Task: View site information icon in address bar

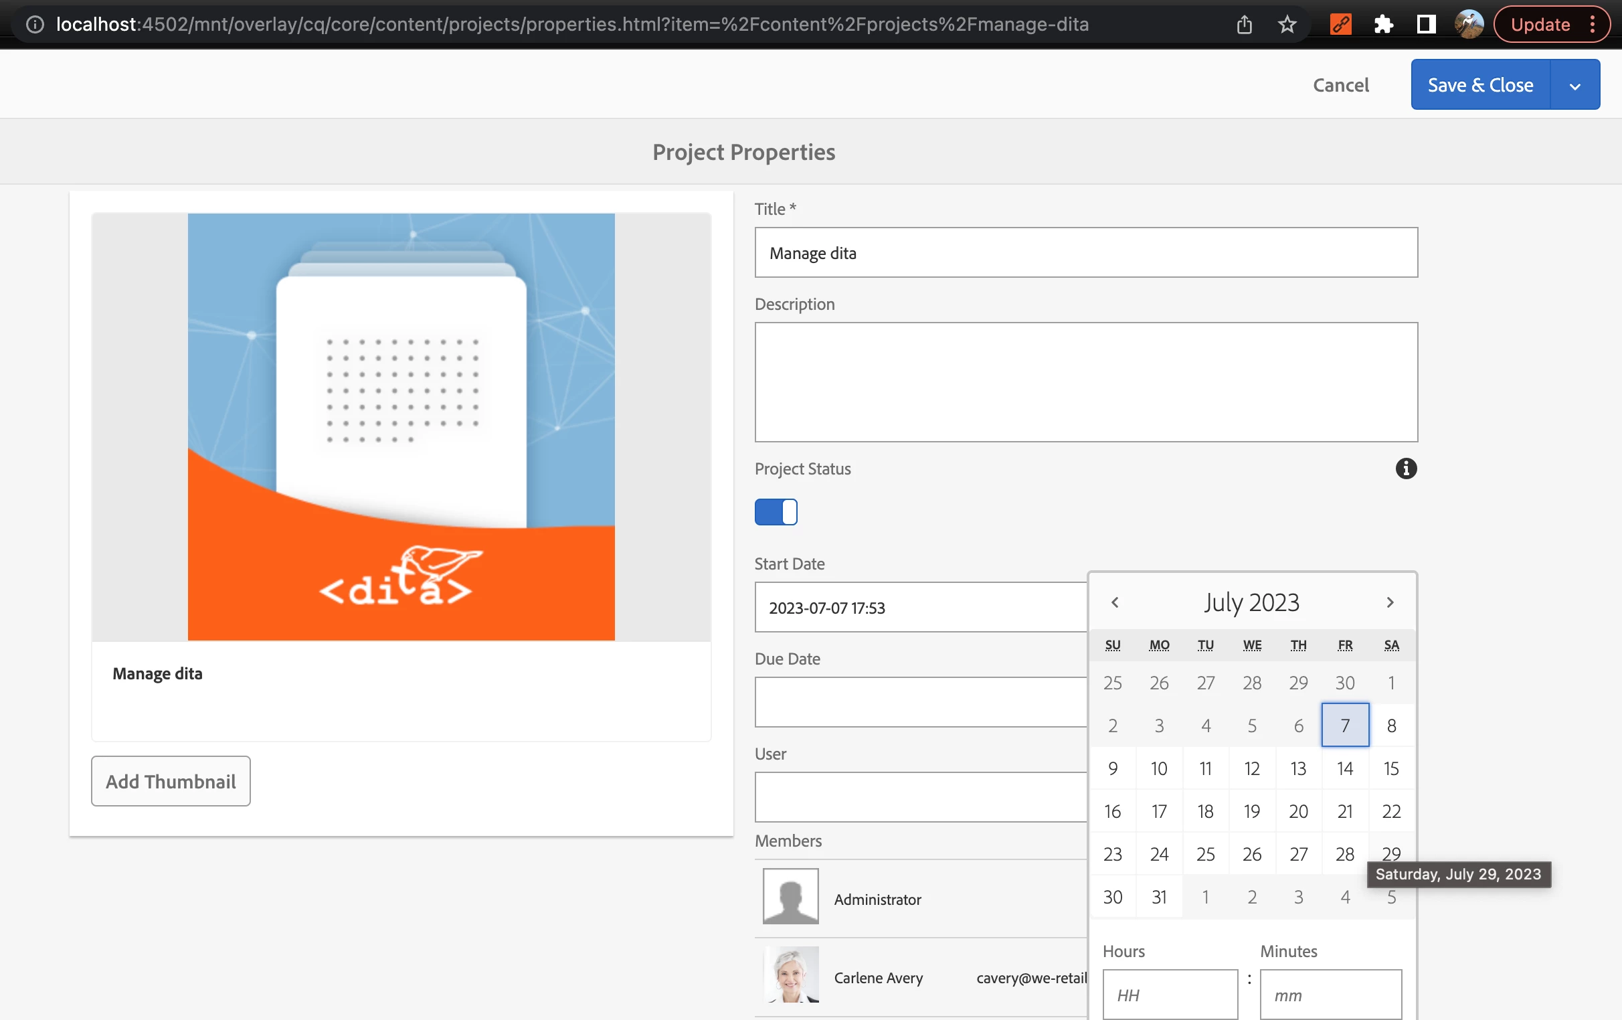Action: coord(35,25)
